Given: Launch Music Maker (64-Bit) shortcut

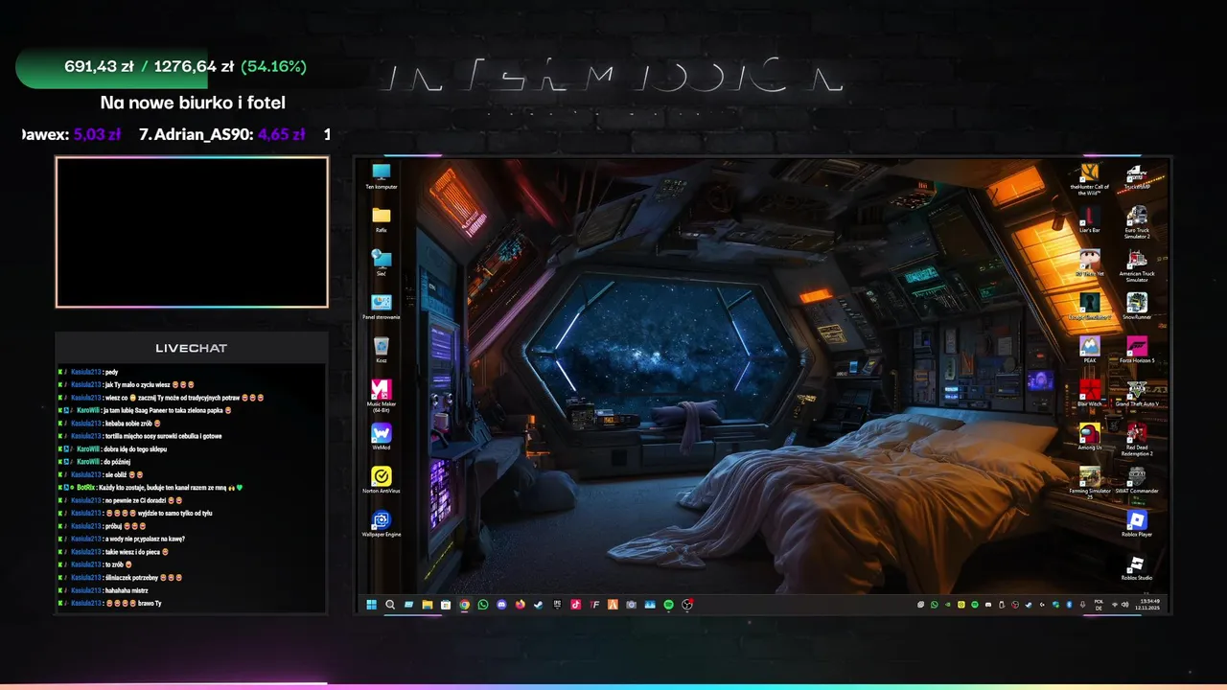Looking at the screenshot, I should [382, 396].
